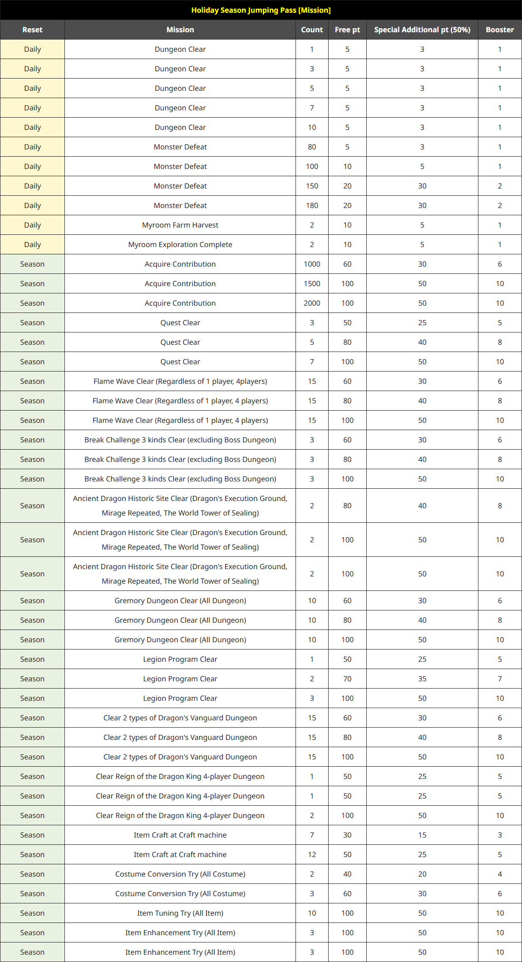Click the count cell showing 1500

312,283
